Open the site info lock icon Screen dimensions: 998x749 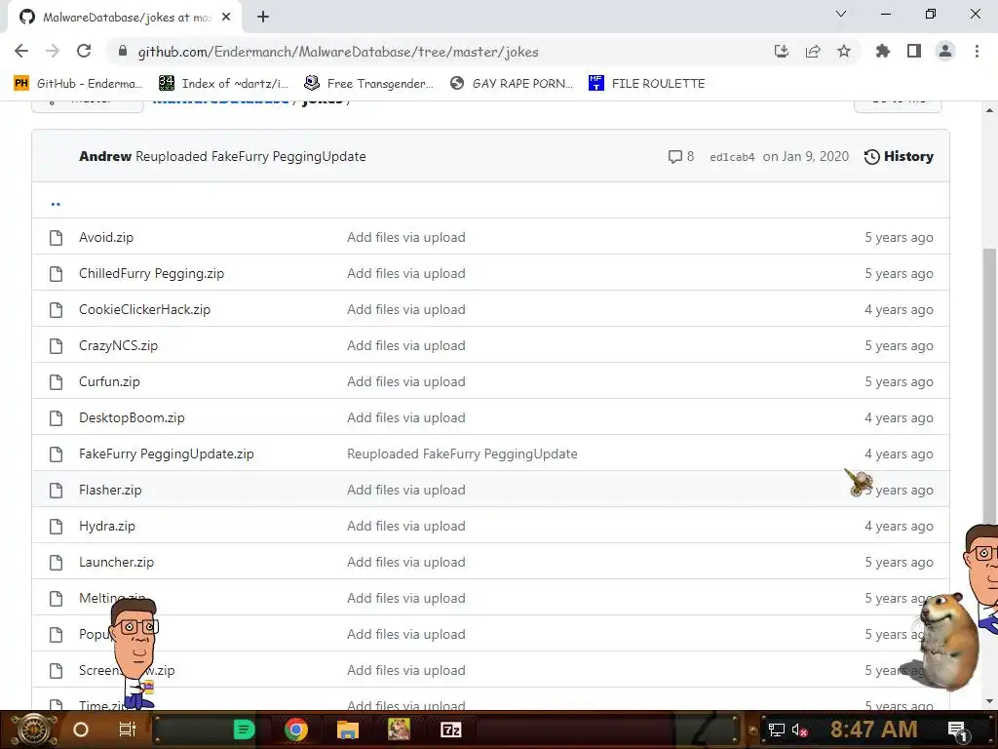pos(123,52)
